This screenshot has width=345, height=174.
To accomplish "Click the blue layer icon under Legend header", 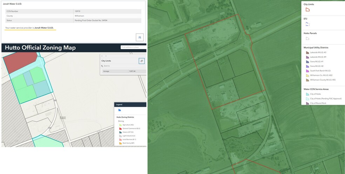I will [120, 110].
